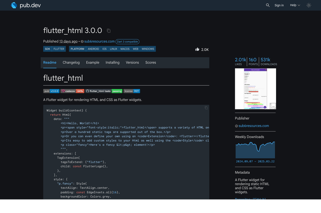Copy the code sample via copy icon
The width and height of the screenshot is (321, 213).
(x=206, y=108)
